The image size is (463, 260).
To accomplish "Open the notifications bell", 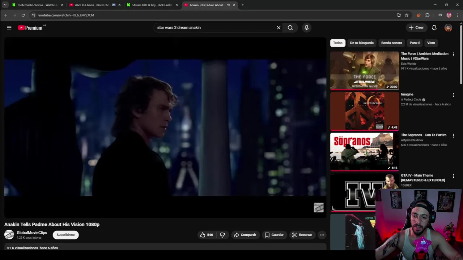I will point(434,27).
